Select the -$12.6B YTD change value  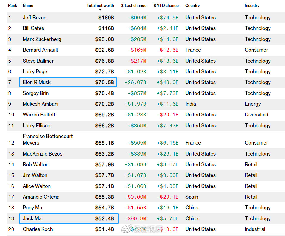(x=168, y=50)
